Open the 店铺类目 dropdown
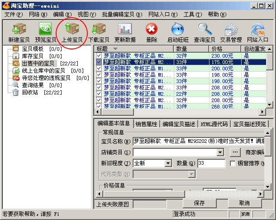The width and height of the screenshot is (276, 220). pos(220,152)
